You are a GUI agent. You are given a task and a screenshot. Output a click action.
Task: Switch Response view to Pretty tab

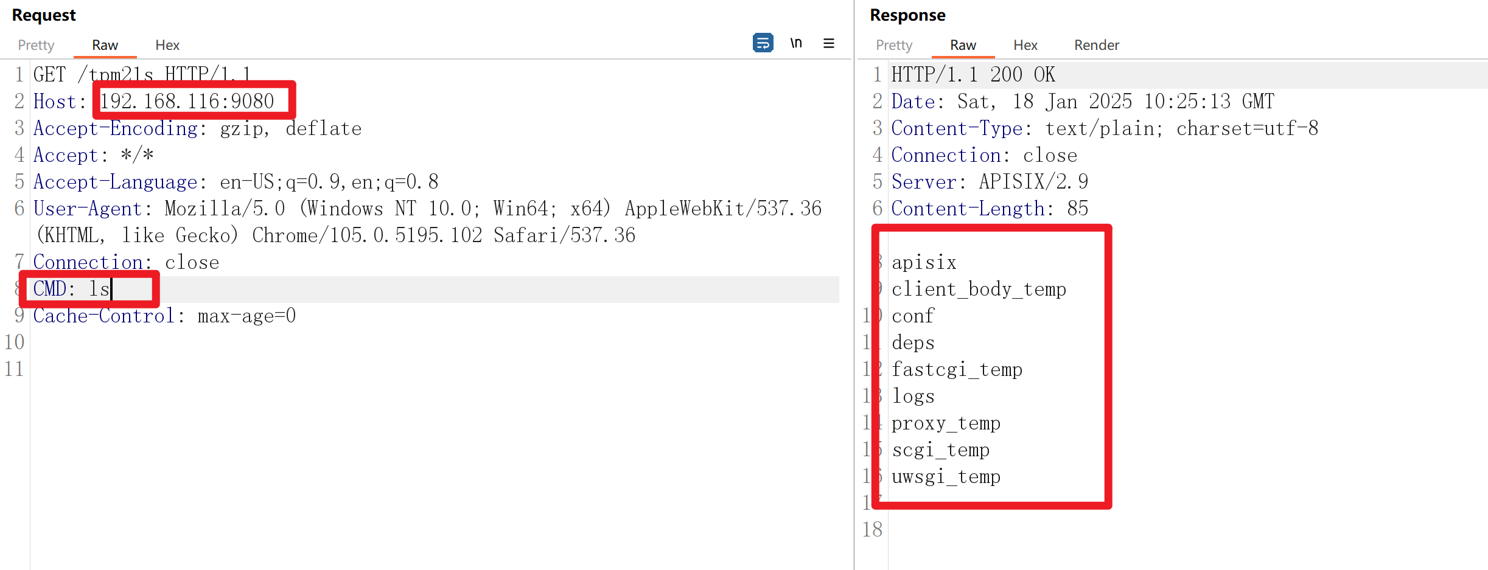click(x=894, y=45)
